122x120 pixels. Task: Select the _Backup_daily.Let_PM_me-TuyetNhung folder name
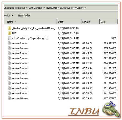34,28
